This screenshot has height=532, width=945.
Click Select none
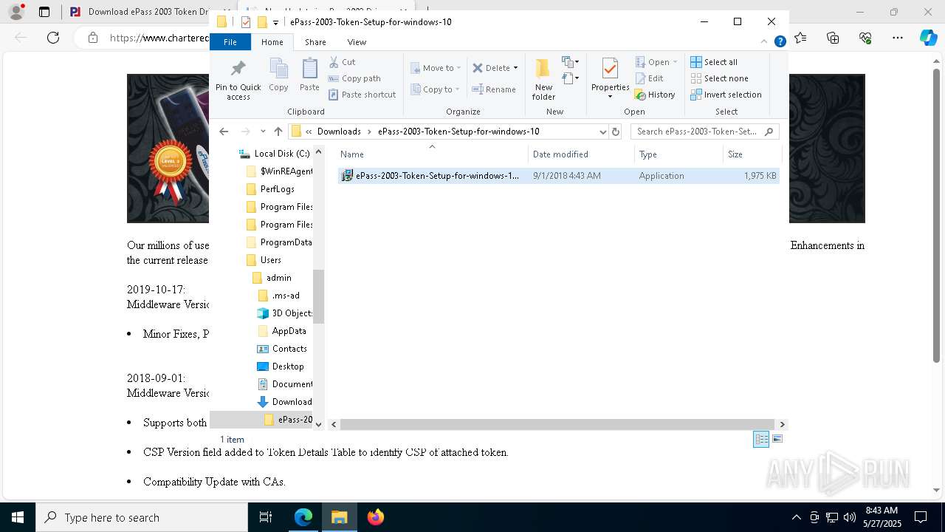pyautogui.click(x=719, y=78)
